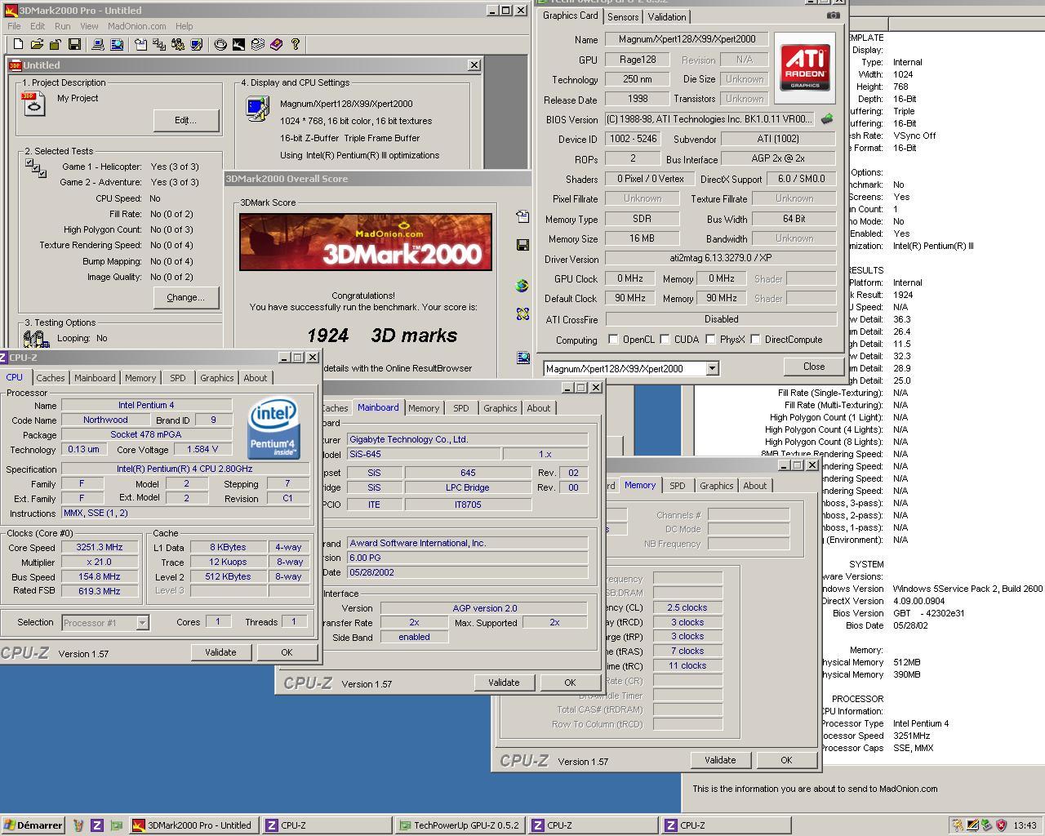
Task: Click the display settings monitor toolbar icon
Action: point(197,44)
